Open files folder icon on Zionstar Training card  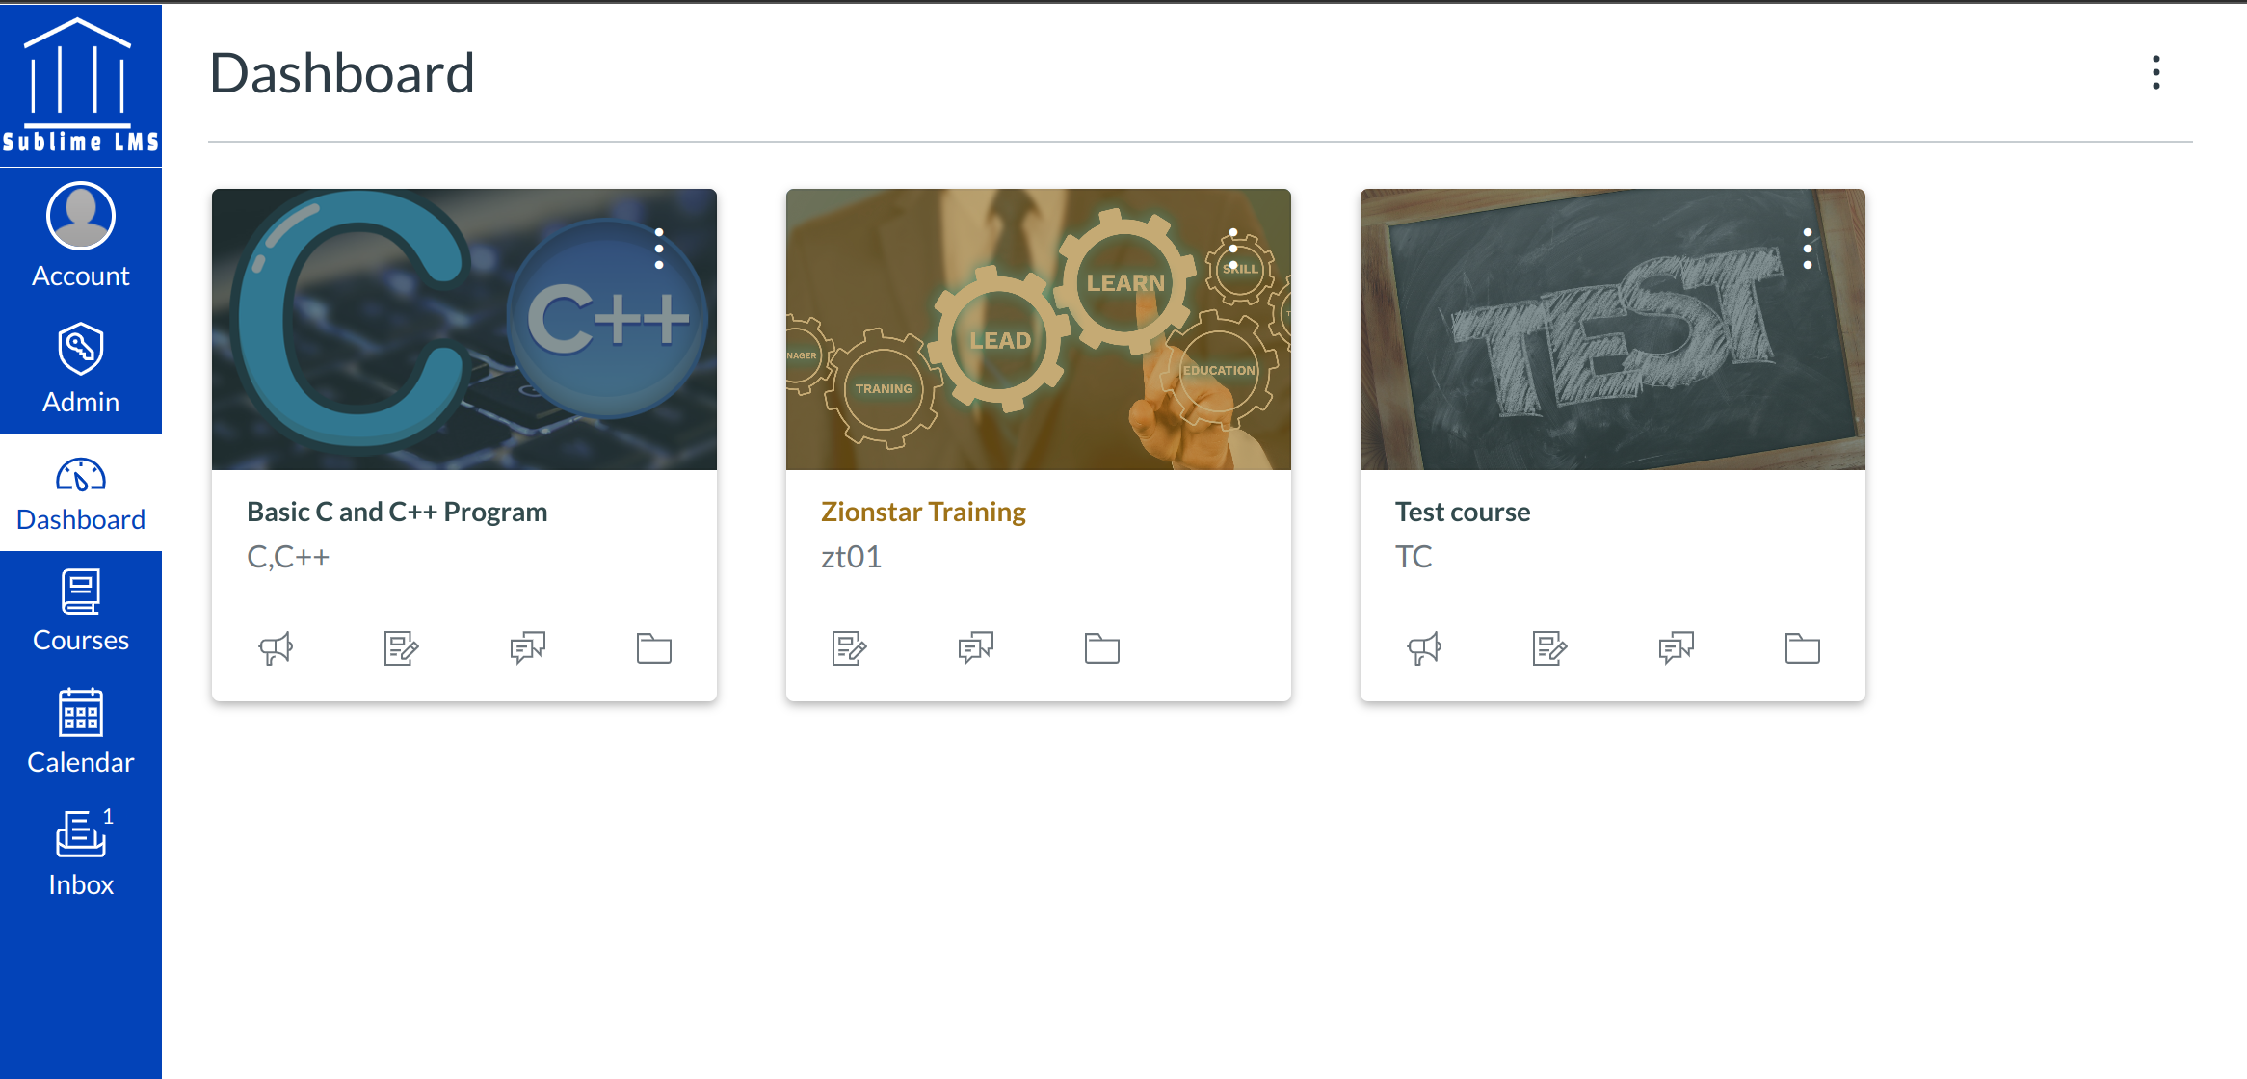click(x=1101, y=648)
